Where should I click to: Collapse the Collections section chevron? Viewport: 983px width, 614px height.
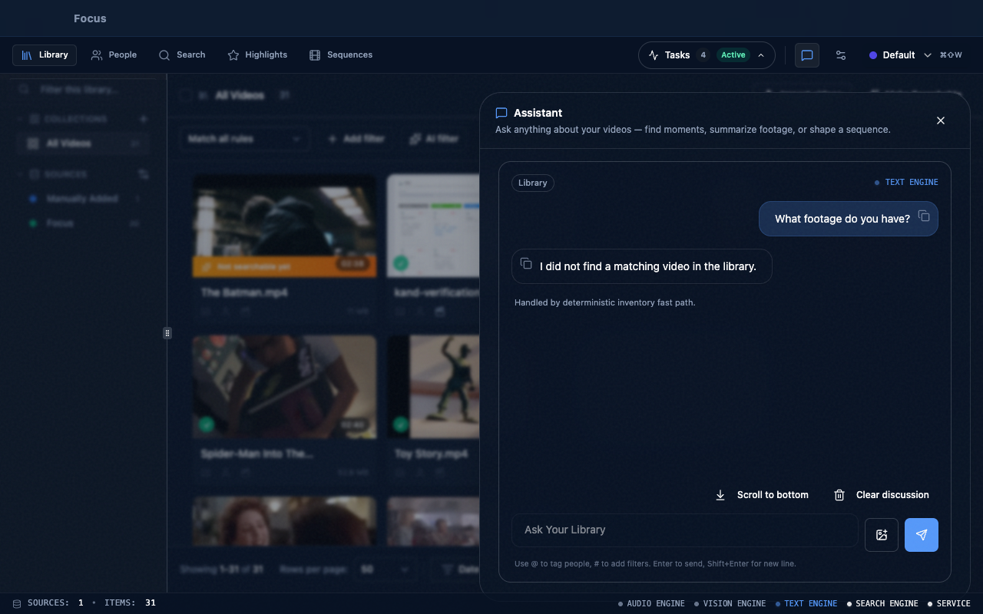(x=20, y=119)
